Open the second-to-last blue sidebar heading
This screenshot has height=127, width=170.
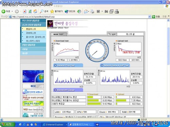pos(33,49)
